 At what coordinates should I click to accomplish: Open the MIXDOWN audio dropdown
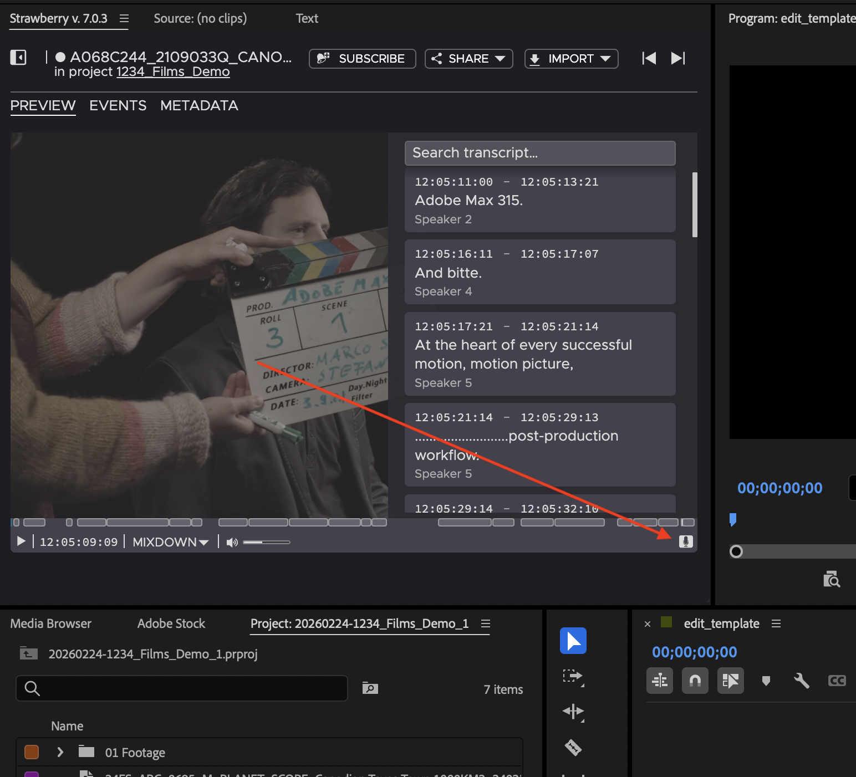(x=170, y=542)
